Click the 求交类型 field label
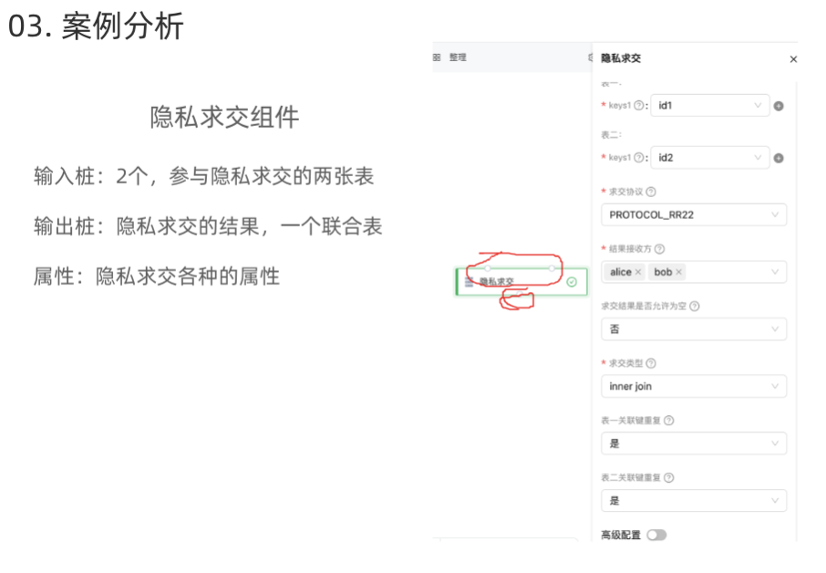 tap(625, 363)
